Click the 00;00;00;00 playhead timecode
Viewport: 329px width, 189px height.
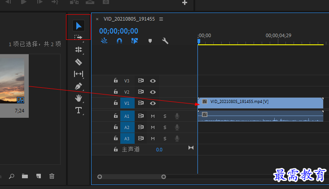click(118, 31)
